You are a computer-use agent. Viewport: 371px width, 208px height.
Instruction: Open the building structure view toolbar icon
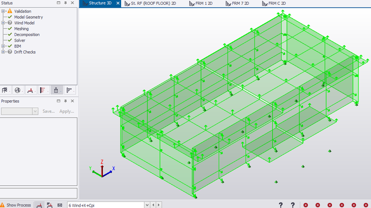(5, 90)
